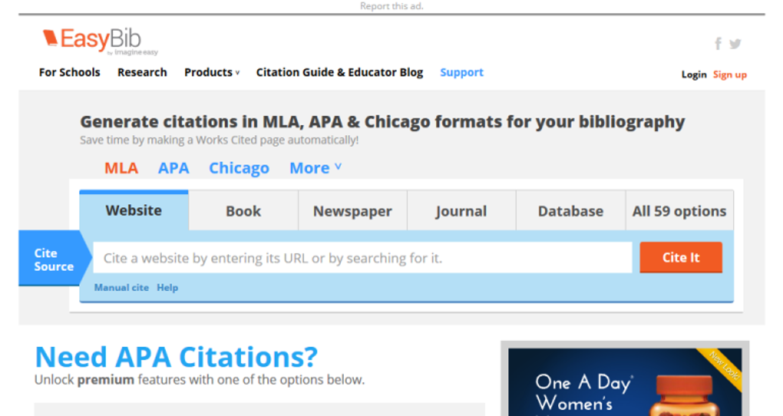Image resolution: width=783 pixels, height=416 pixels.
Task: Switch to the Newspaper source tab
Action: coord(352,211)
